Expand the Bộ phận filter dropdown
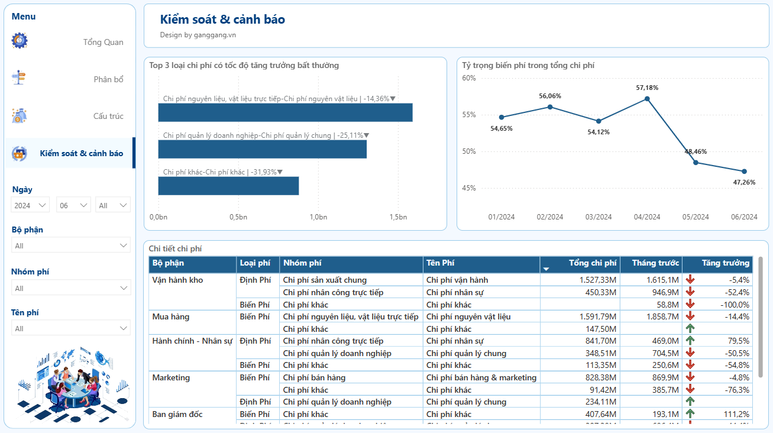The image size is (773, 433). 71,245
